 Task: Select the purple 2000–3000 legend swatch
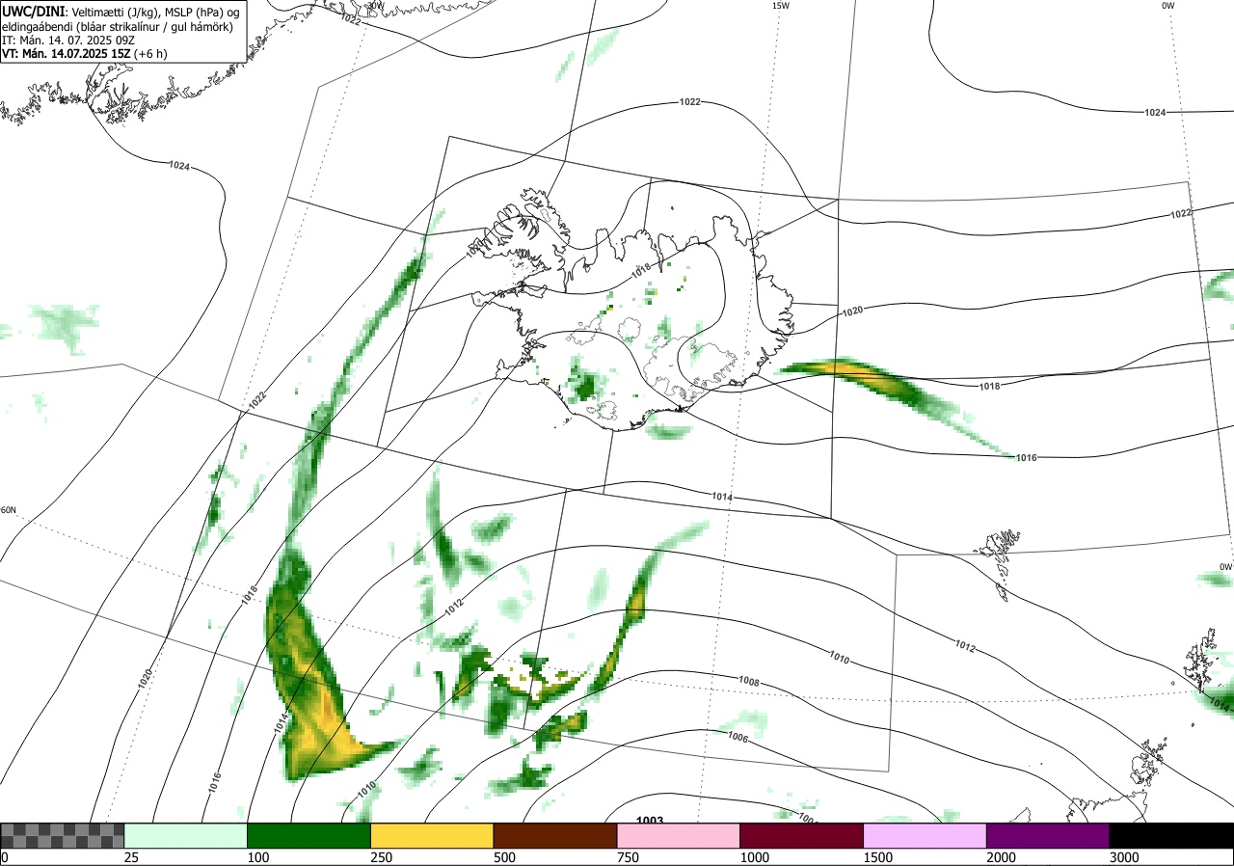pyautogui.click(x=1048, y=835)
